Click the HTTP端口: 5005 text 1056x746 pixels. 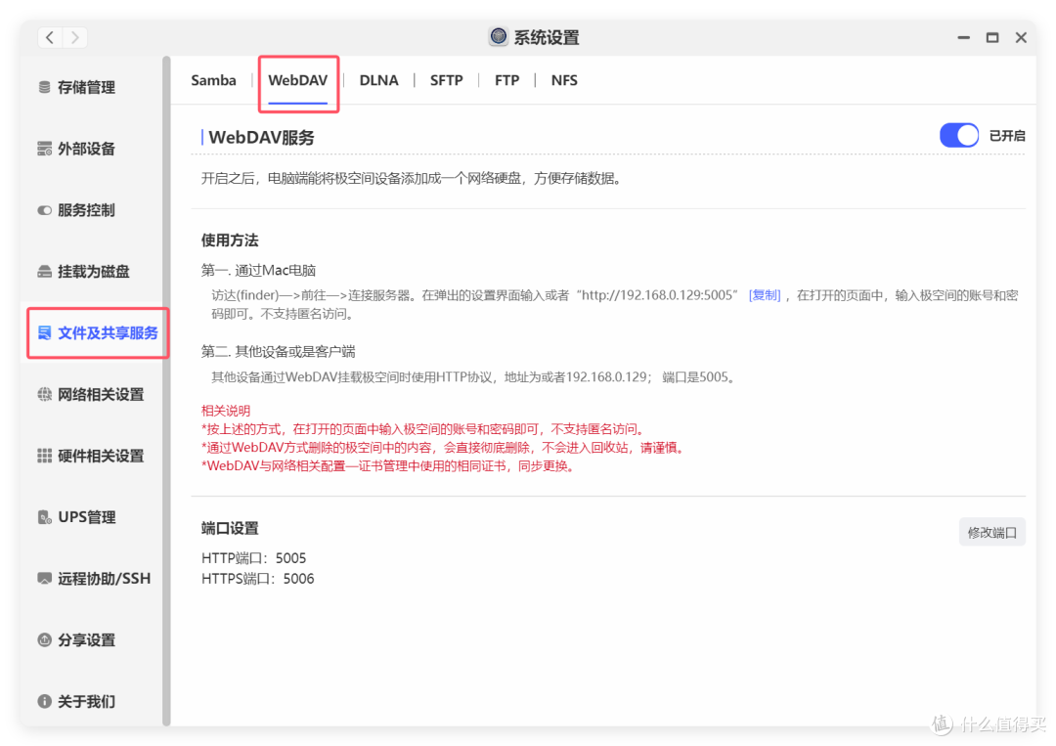(x=254, y=558)
